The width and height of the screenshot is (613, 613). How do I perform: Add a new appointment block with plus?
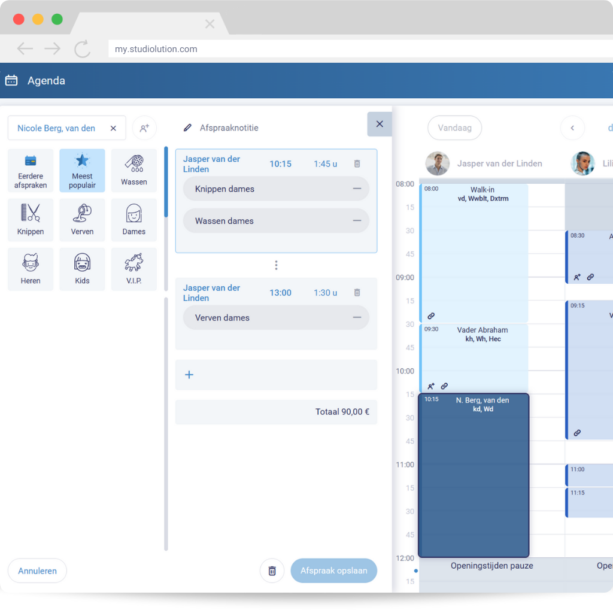pos(189,375)
